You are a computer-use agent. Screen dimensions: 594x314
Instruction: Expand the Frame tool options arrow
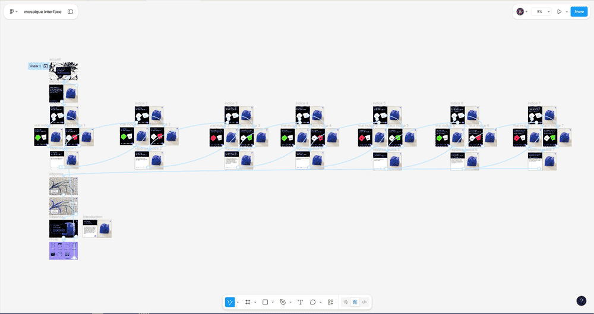point(255,303)
